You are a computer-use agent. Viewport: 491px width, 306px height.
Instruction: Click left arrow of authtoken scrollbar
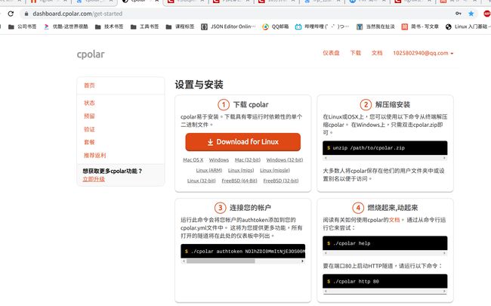(184, 261)
